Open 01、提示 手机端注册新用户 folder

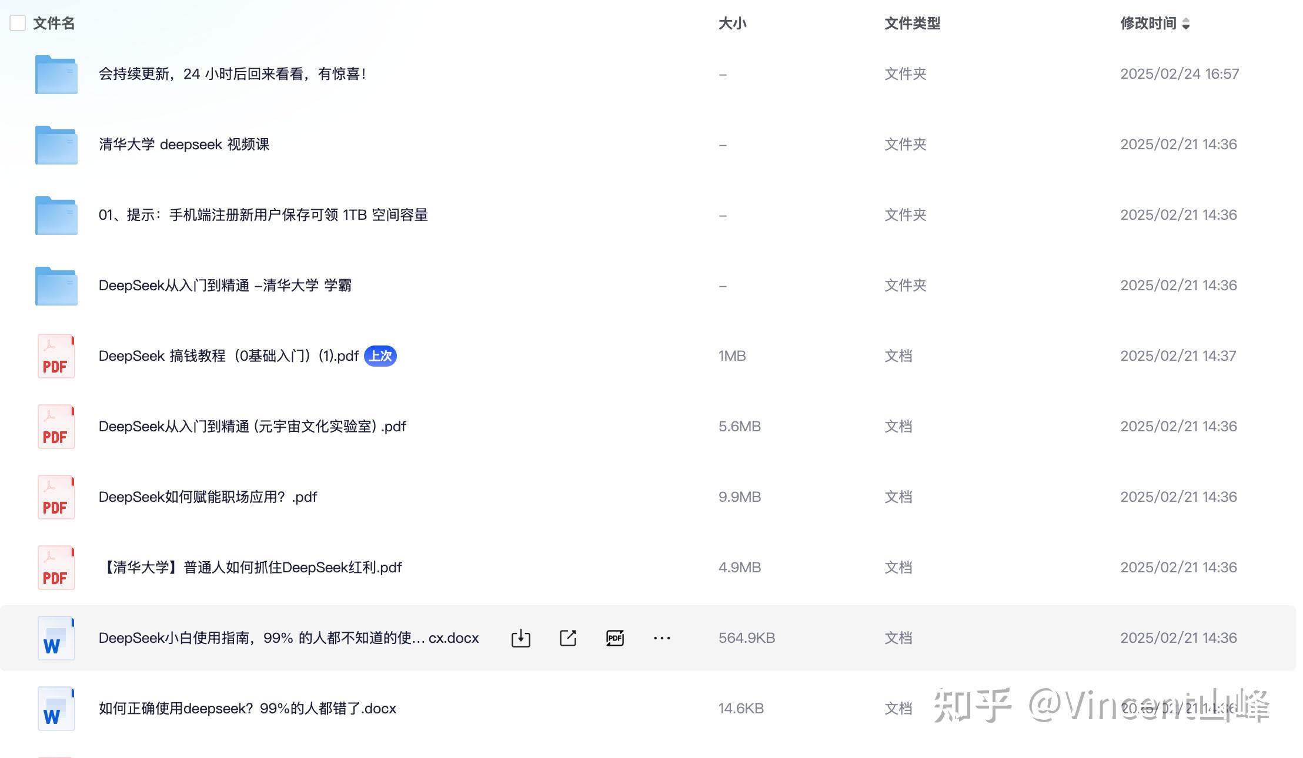click(263, 215)
